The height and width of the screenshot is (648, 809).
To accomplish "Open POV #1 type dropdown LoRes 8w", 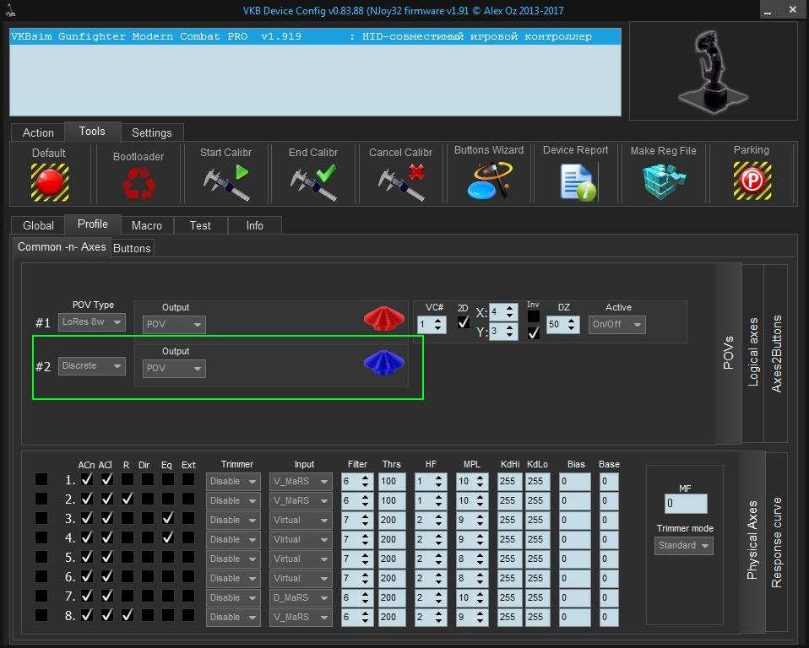I will (92, 322).
